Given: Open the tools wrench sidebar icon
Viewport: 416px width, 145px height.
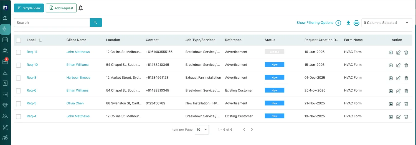Looking at the screenshot, I should pos(5,127).
